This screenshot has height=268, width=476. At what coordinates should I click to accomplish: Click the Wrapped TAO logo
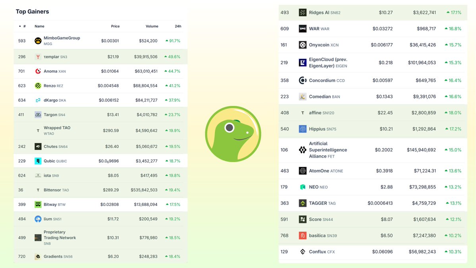click(x=38, y=131)
